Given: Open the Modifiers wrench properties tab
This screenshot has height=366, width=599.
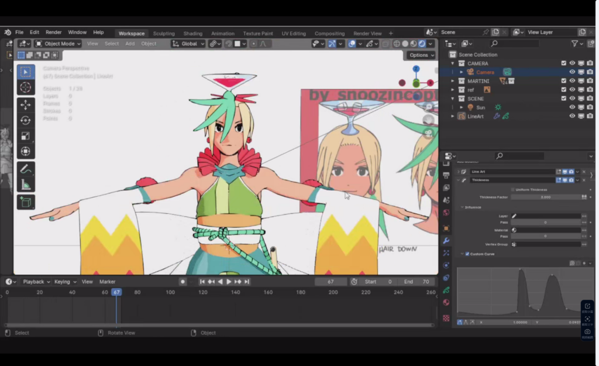Looking at the screenshot, I should (446, 241).
